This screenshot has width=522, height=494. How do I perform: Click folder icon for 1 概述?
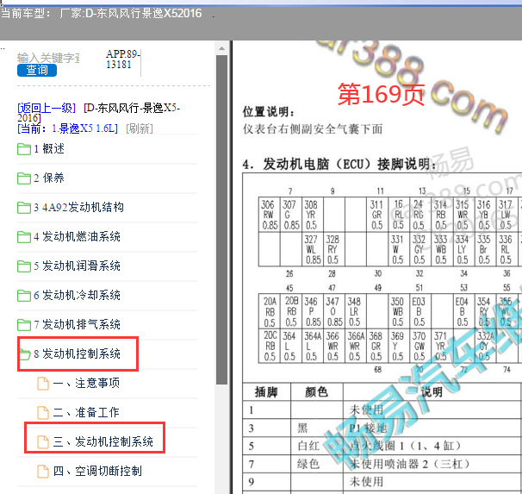pos(24,149)
